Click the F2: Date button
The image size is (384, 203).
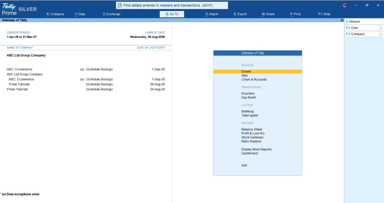(x=362, y=28)
